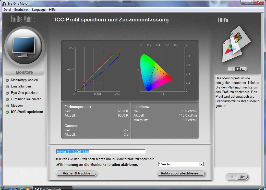Click the Eye-One Match 3 logo
The image size is (266, 190).
[x=23, y=19]
